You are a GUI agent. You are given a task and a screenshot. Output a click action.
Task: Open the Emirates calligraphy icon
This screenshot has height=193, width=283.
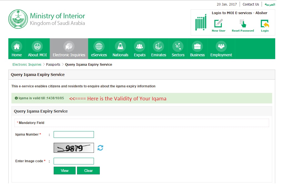(x=158, y=46)
